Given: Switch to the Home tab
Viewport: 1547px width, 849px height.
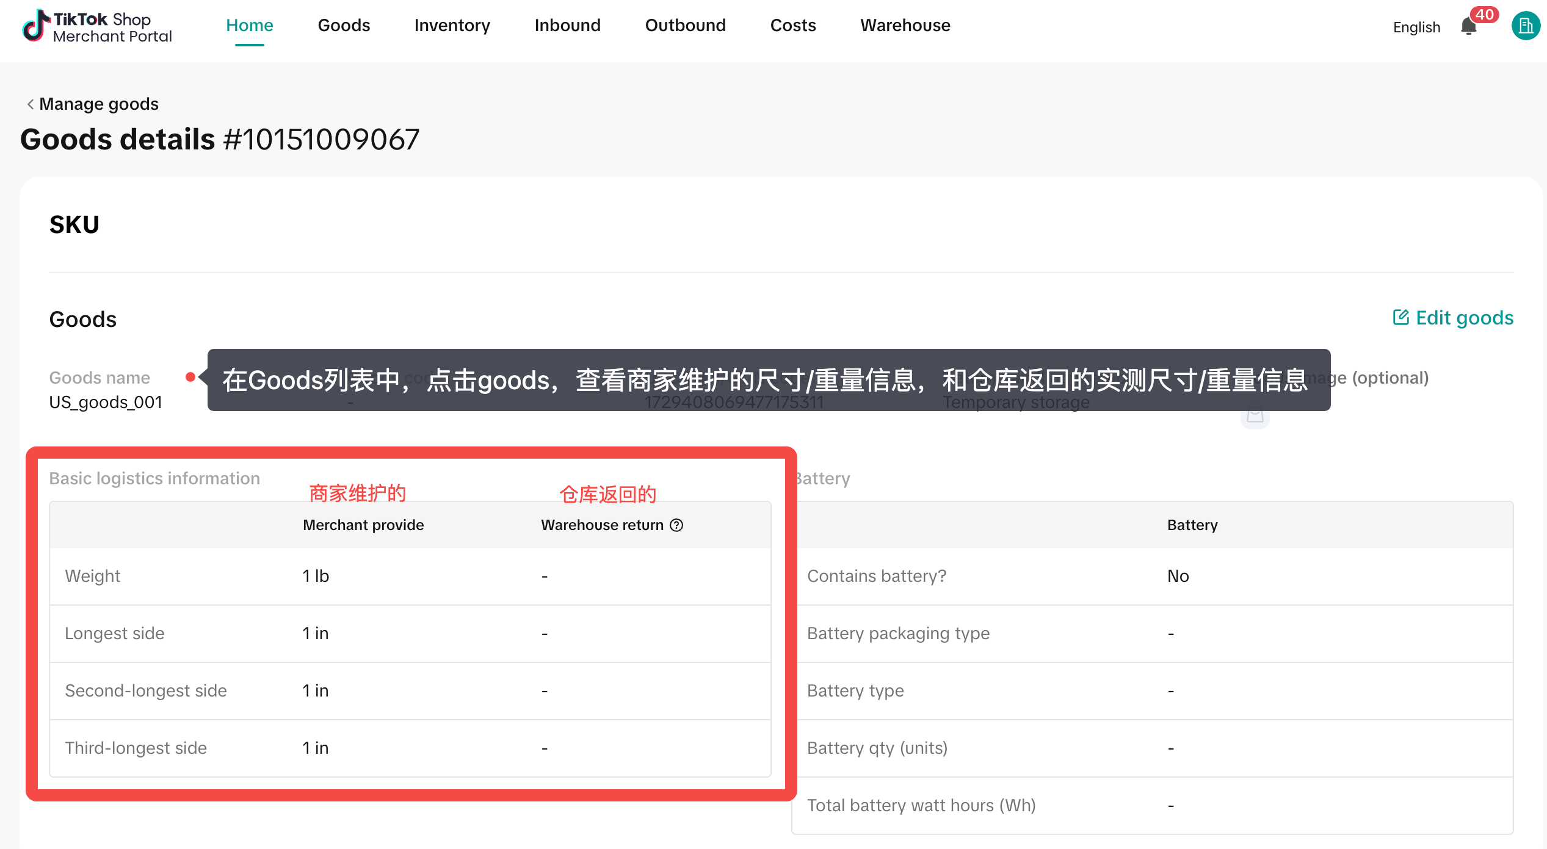Looking at the screenshot, I should (249, 26).
